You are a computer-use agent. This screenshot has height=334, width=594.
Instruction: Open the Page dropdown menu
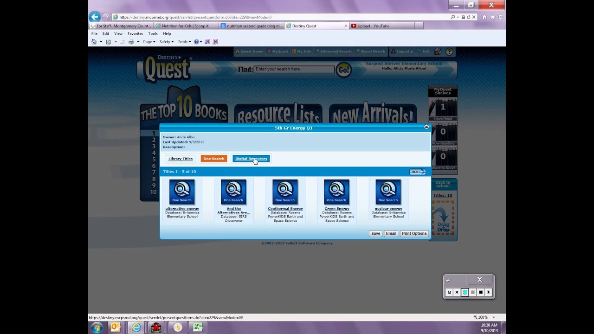149,42
